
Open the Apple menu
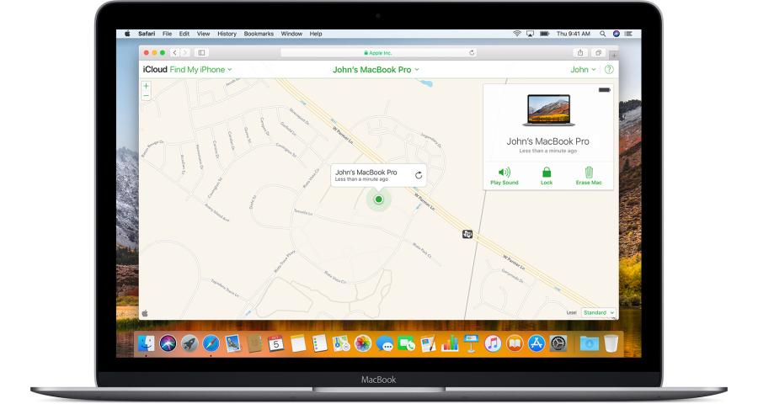[127, 34]
